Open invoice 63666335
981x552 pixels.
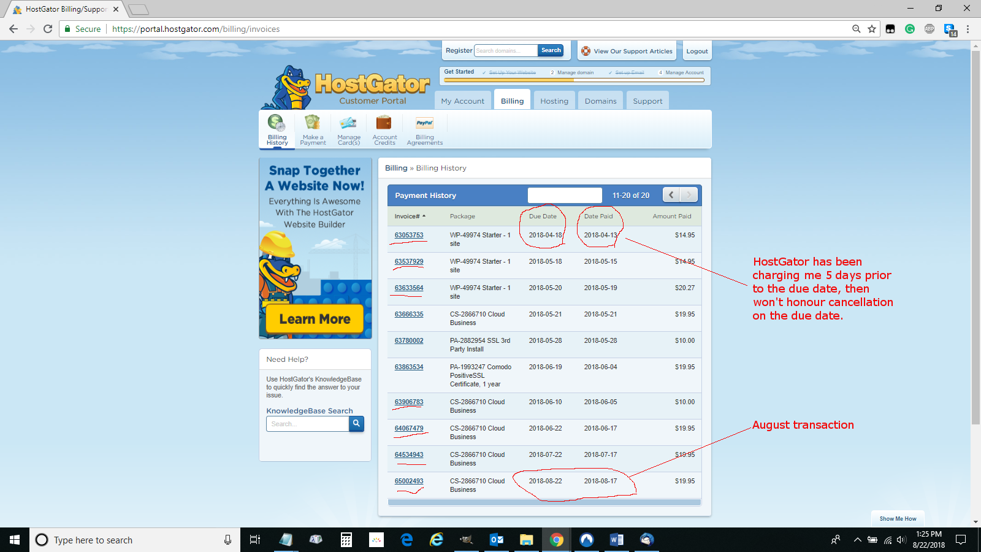pyautogui.click(x=409, y=314)
